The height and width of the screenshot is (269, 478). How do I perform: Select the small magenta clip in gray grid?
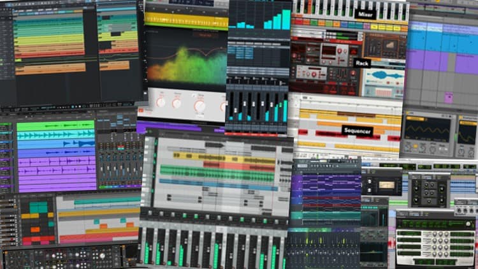(448, 98)
